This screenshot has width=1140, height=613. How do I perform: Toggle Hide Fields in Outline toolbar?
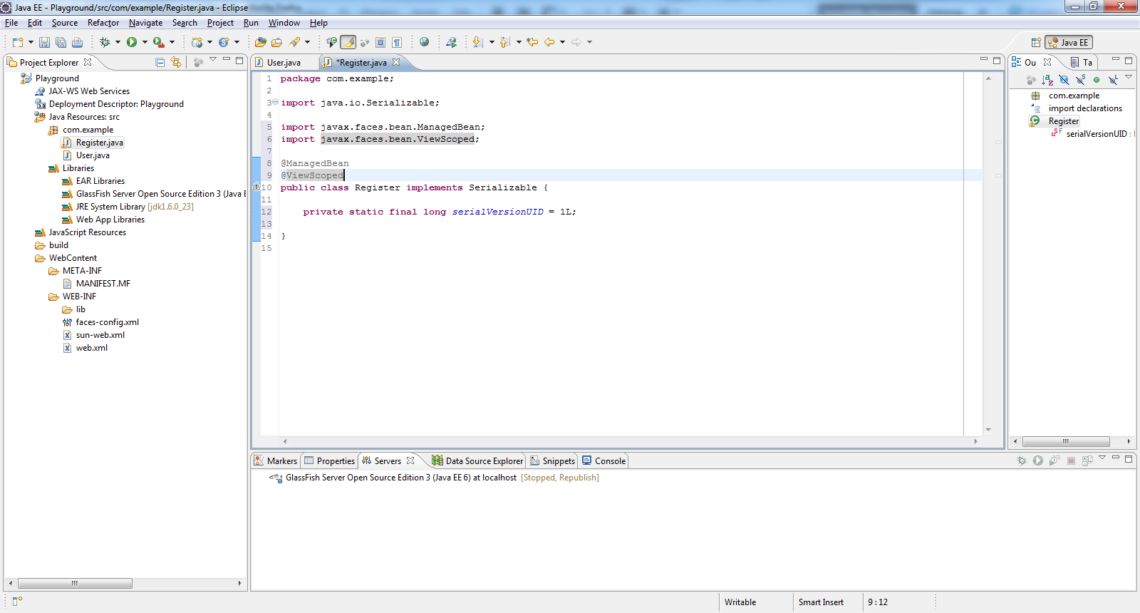(1064, 80)
